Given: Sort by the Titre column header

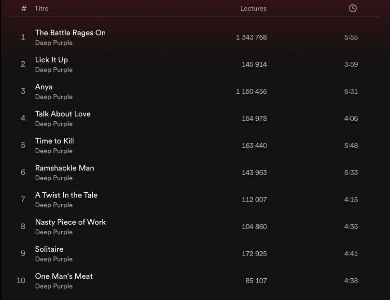Looking at the screenshot, I should coord(42,8).
